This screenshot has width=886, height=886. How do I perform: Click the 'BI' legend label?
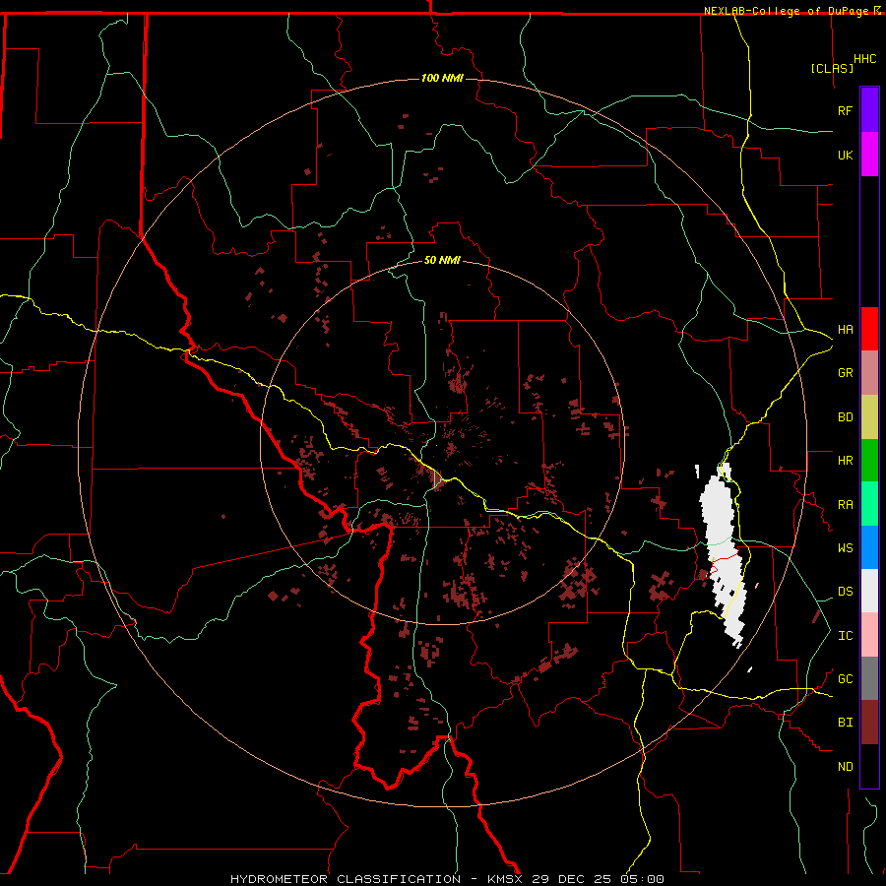pyautogui.click(x=845, y=723)
